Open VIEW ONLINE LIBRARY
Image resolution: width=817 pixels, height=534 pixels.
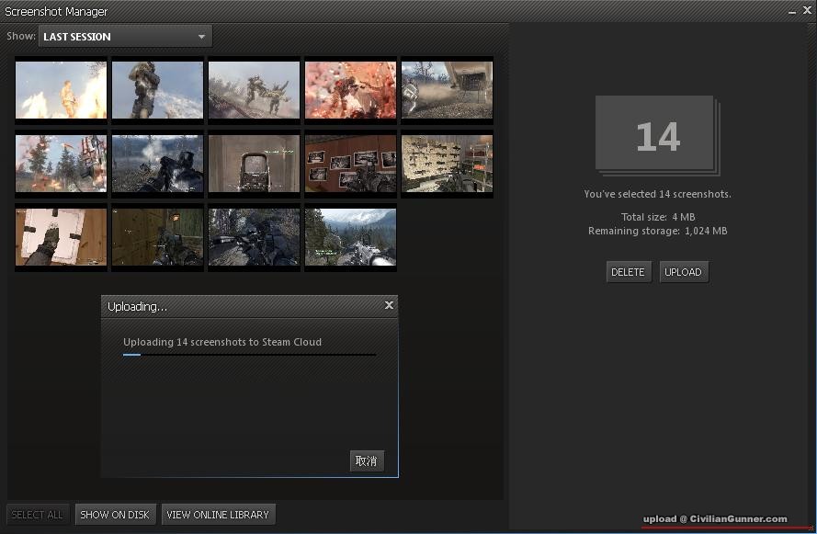(x=218, y=515)
